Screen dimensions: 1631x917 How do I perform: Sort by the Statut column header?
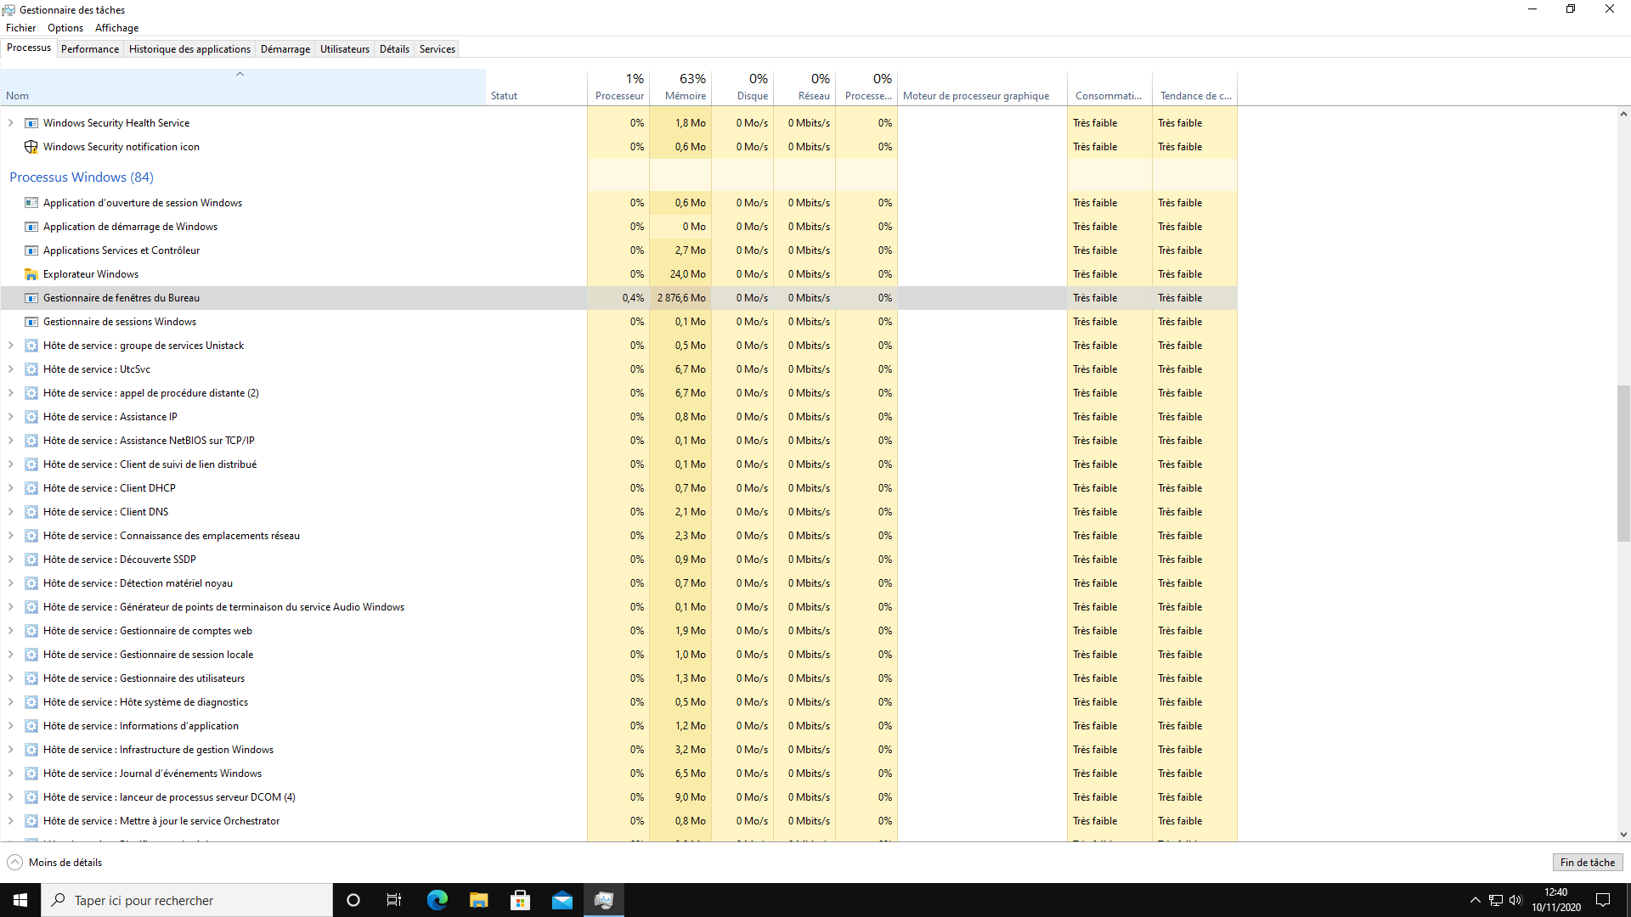tap(536, 87)
